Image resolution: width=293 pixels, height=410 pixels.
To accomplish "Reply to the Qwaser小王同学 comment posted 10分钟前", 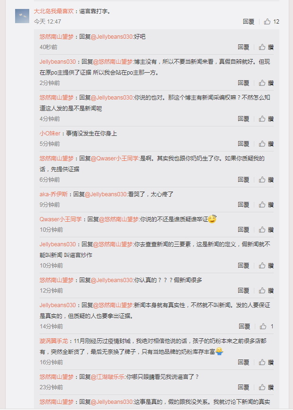I will (243, 230).
